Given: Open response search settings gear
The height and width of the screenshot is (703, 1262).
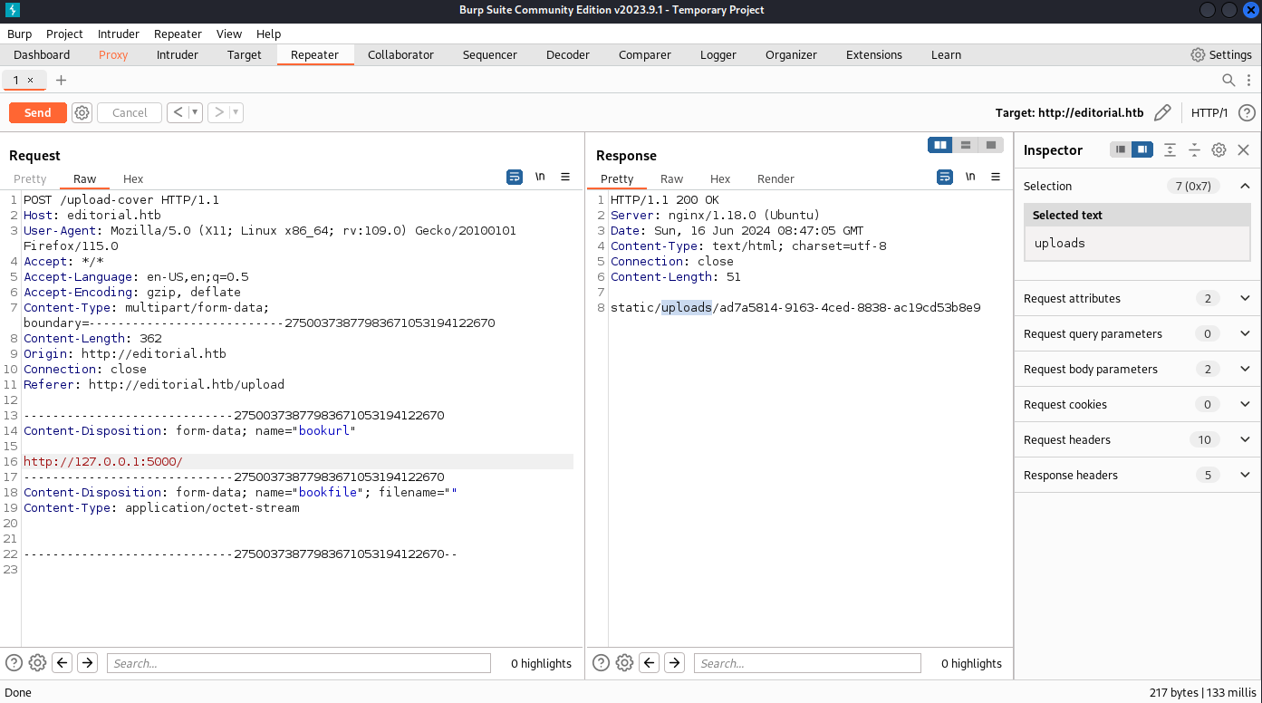Looking at the screenshot, I should pos(624,663).
